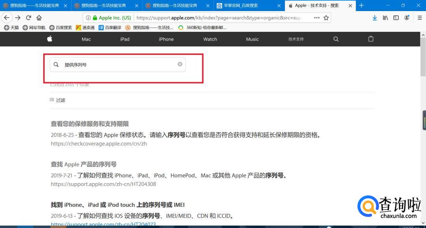Open iPhone in Apple navigation

click(166, 39)
